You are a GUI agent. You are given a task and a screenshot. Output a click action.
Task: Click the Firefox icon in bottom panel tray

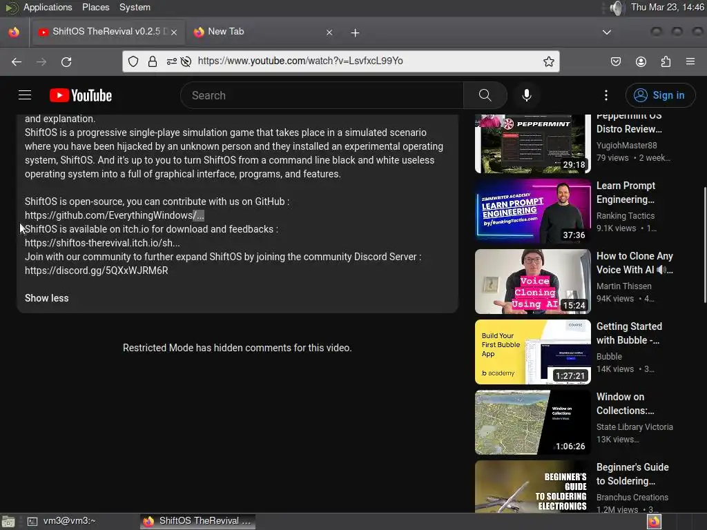coord(654,522)
